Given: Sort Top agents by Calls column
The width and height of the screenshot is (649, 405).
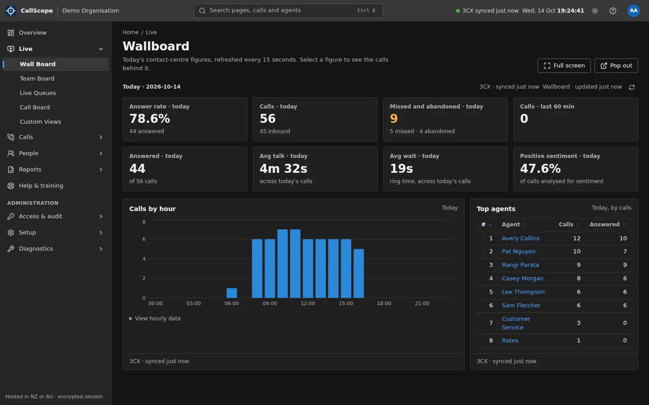Looking at the screenshot, I should pyautogui.click(x=569, y=225).
